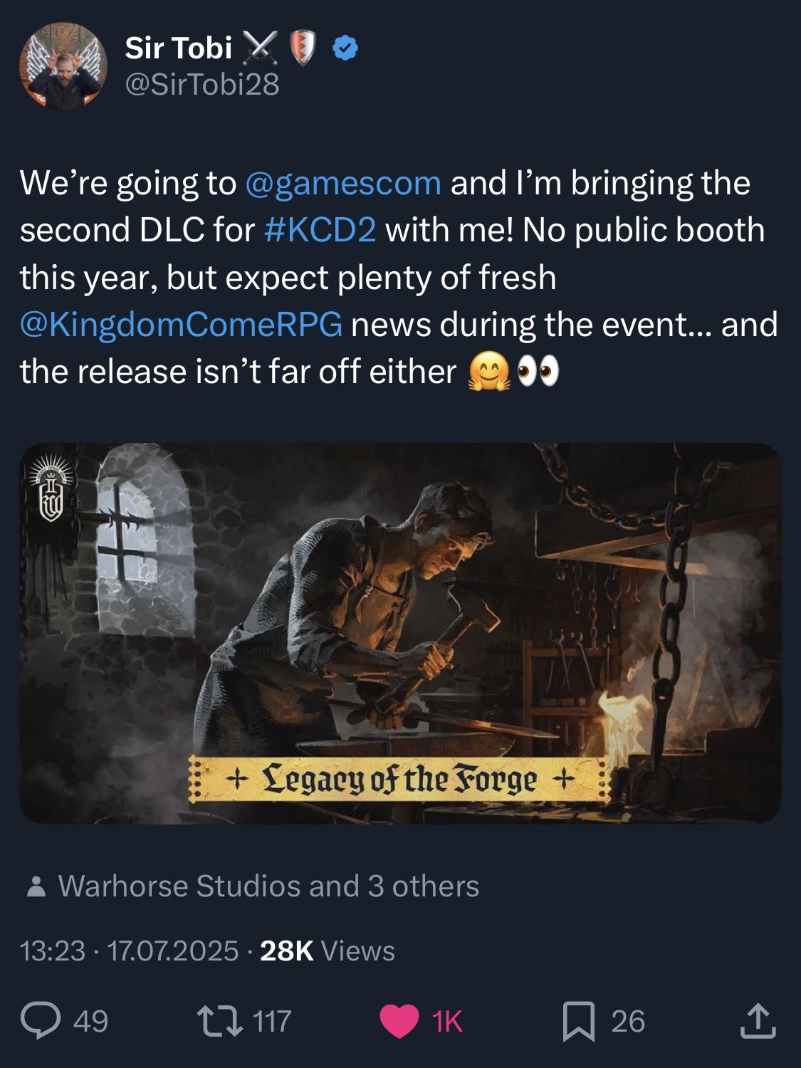This screenshot has width=801, height=1068.
Task: Toggle the bookmark icon
Action: [x=579, y=1022]
